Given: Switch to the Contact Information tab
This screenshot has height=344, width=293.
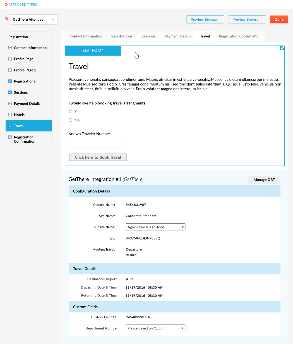Looking at the screenshot, I should pyautogui.click(x=86, y=36).
